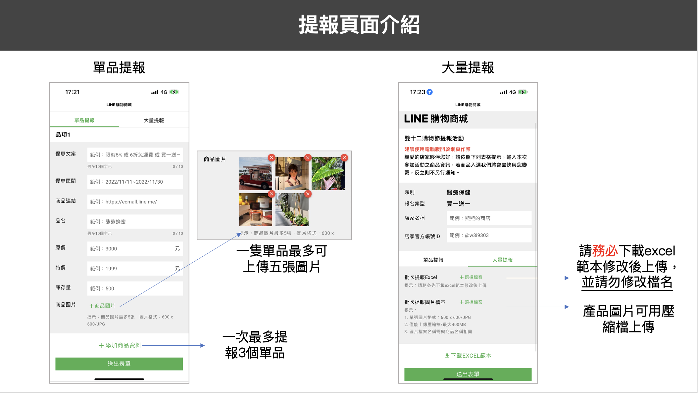Remove the perfume bottle product image

coord(272,194)
